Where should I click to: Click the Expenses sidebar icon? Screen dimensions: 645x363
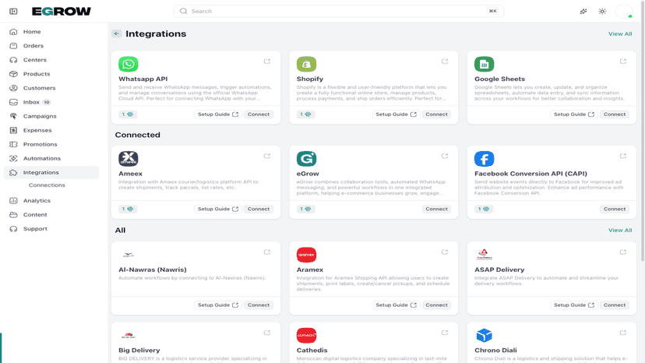[13, 130]
